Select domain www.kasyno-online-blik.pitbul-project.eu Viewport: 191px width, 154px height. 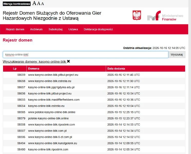tap(53, 75)
